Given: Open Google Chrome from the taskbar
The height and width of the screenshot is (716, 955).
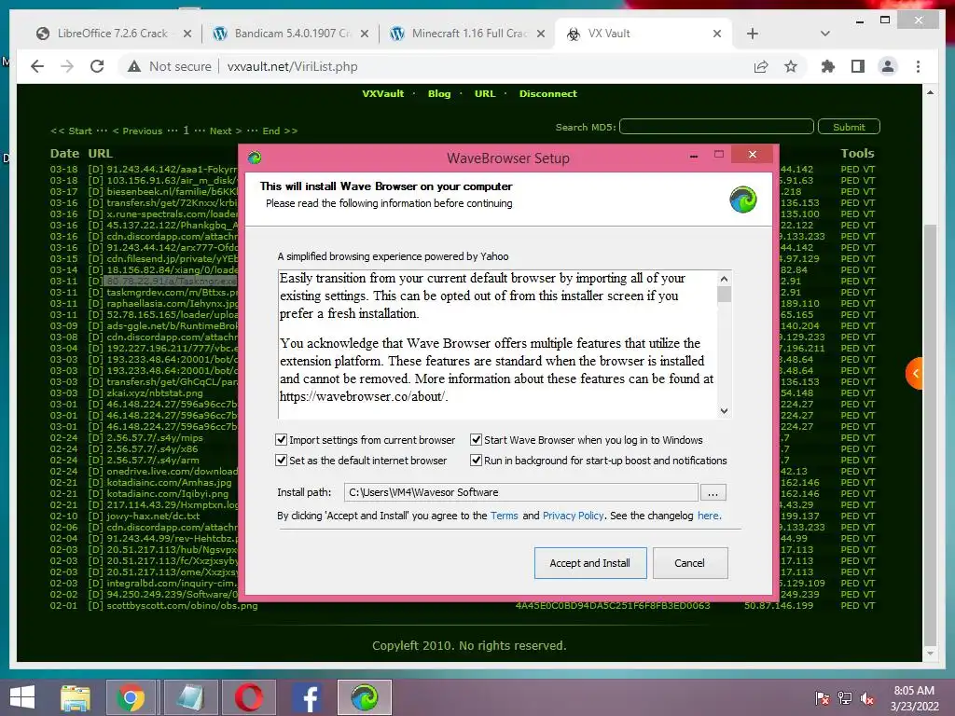Looking at the screenshot, I should (131, 697).
